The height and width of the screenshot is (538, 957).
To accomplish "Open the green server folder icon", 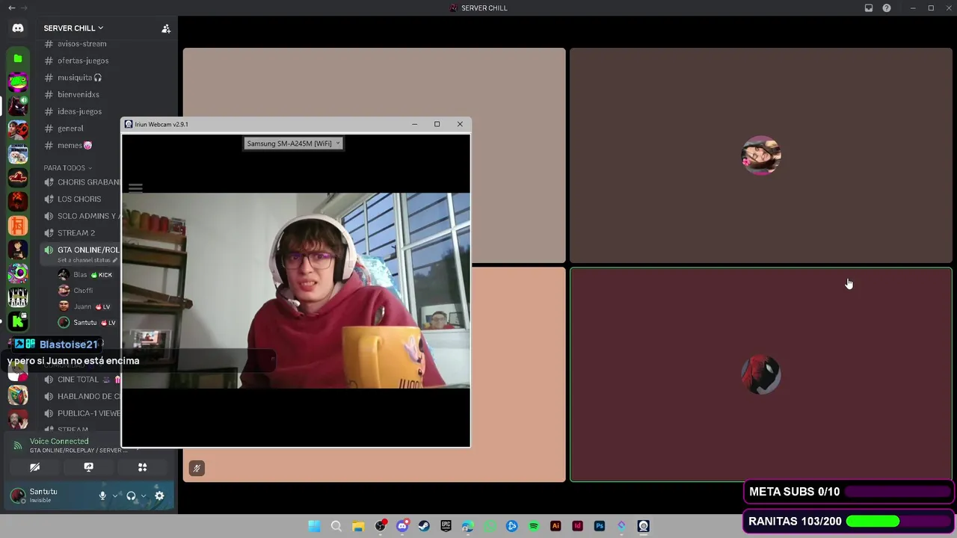I will [18, 58].
